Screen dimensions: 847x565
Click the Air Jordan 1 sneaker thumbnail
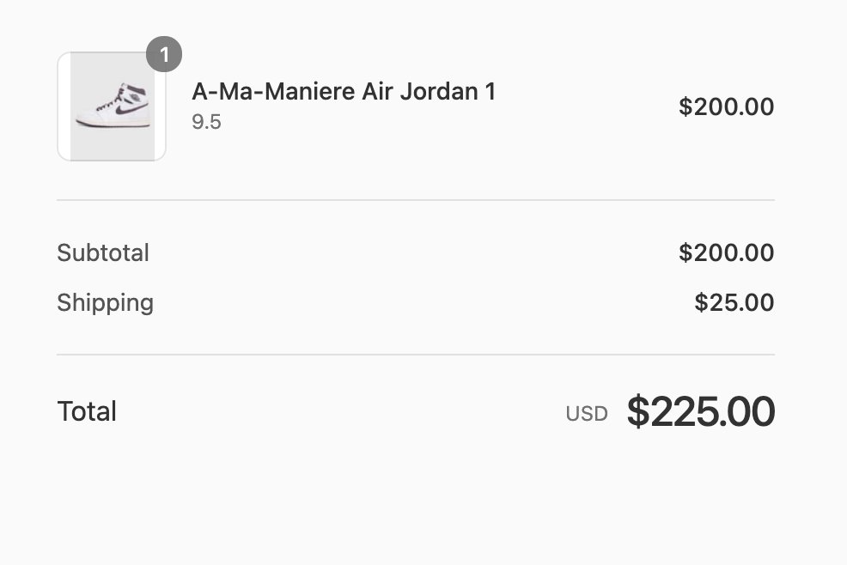coord(112,106)
